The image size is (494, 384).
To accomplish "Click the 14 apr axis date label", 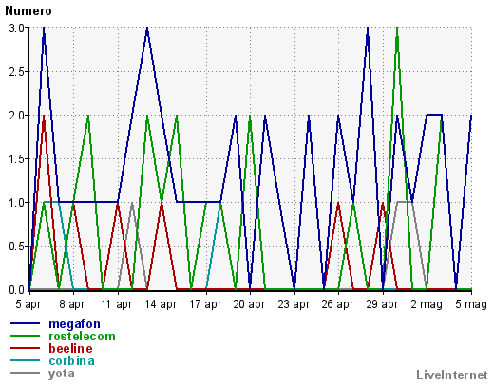I will tap(161, 304).
